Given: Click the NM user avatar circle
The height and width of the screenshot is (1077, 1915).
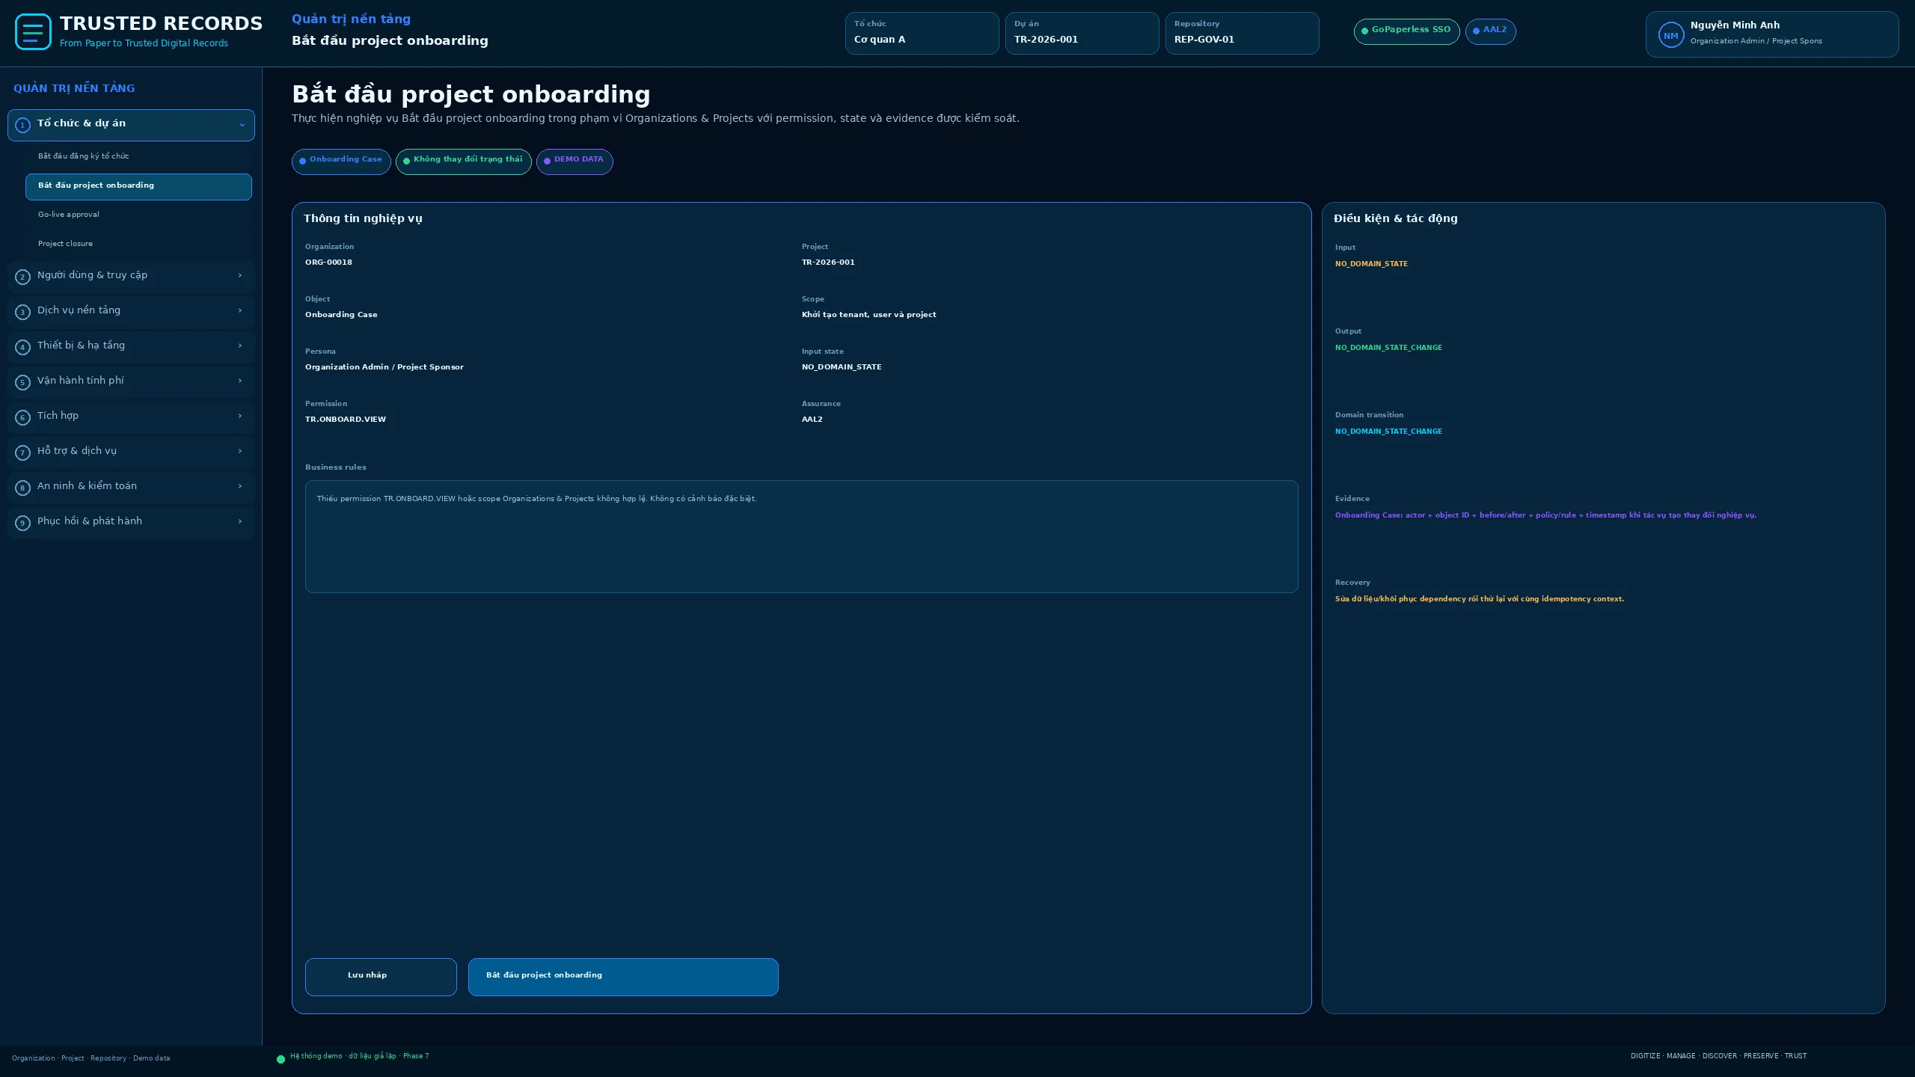Looking at the screenshot, I should point(1670,35).
